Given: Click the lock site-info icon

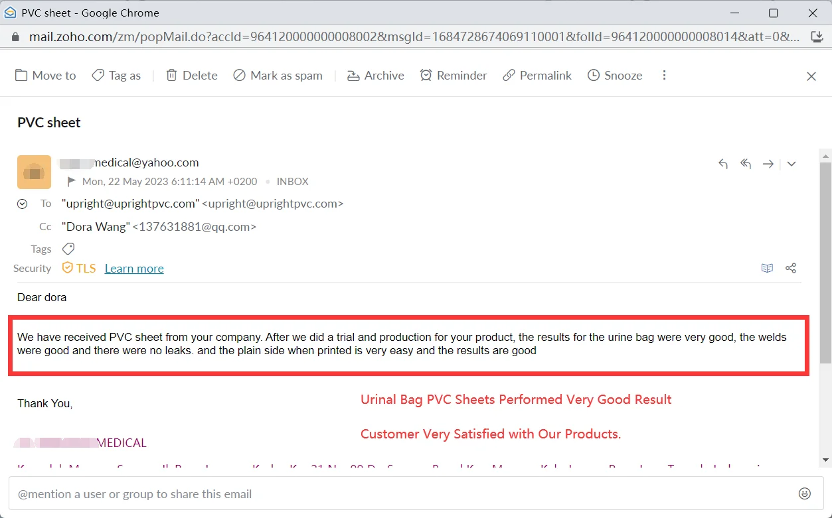Looking at the screenshot, I should (x=15, y=37).
